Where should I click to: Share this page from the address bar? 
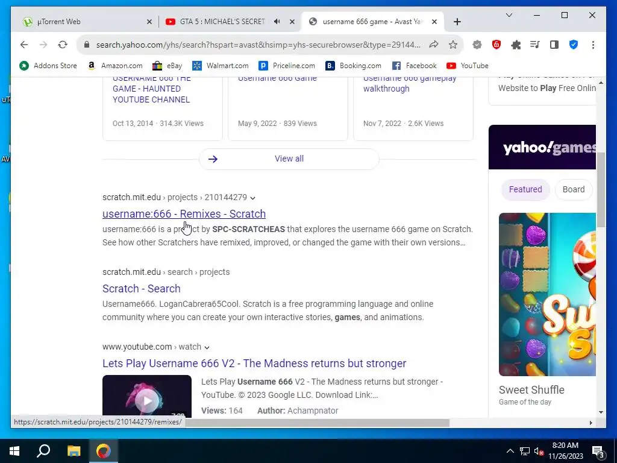click(x=434, y=45)
